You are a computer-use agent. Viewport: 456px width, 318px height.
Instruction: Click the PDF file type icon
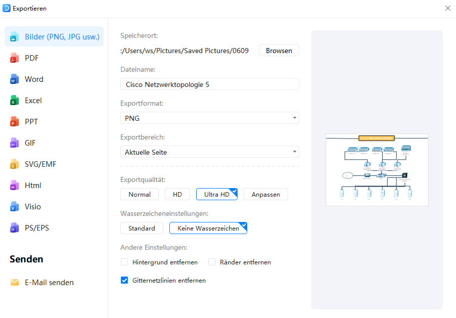tap(14, 58)
